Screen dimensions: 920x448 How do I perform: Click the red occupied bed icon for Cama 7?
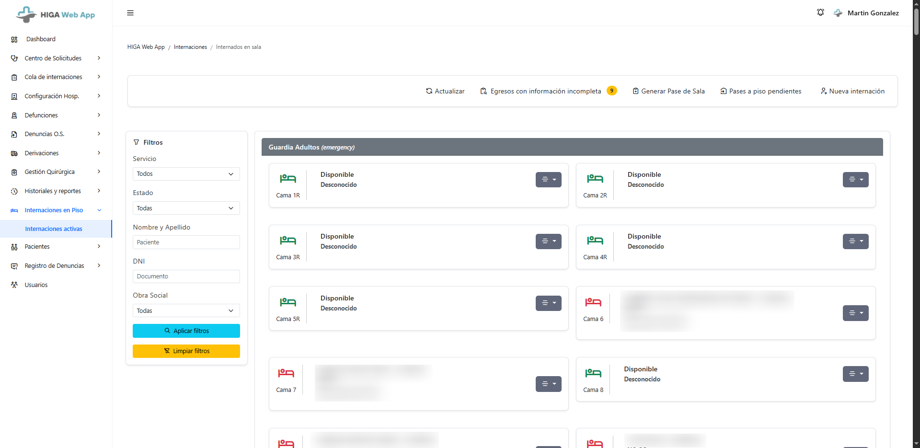pos(286,373)
